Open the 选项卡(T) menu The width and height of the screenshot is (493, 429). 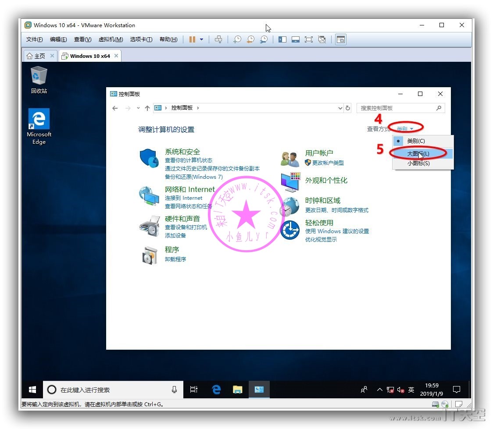point(141,39)
